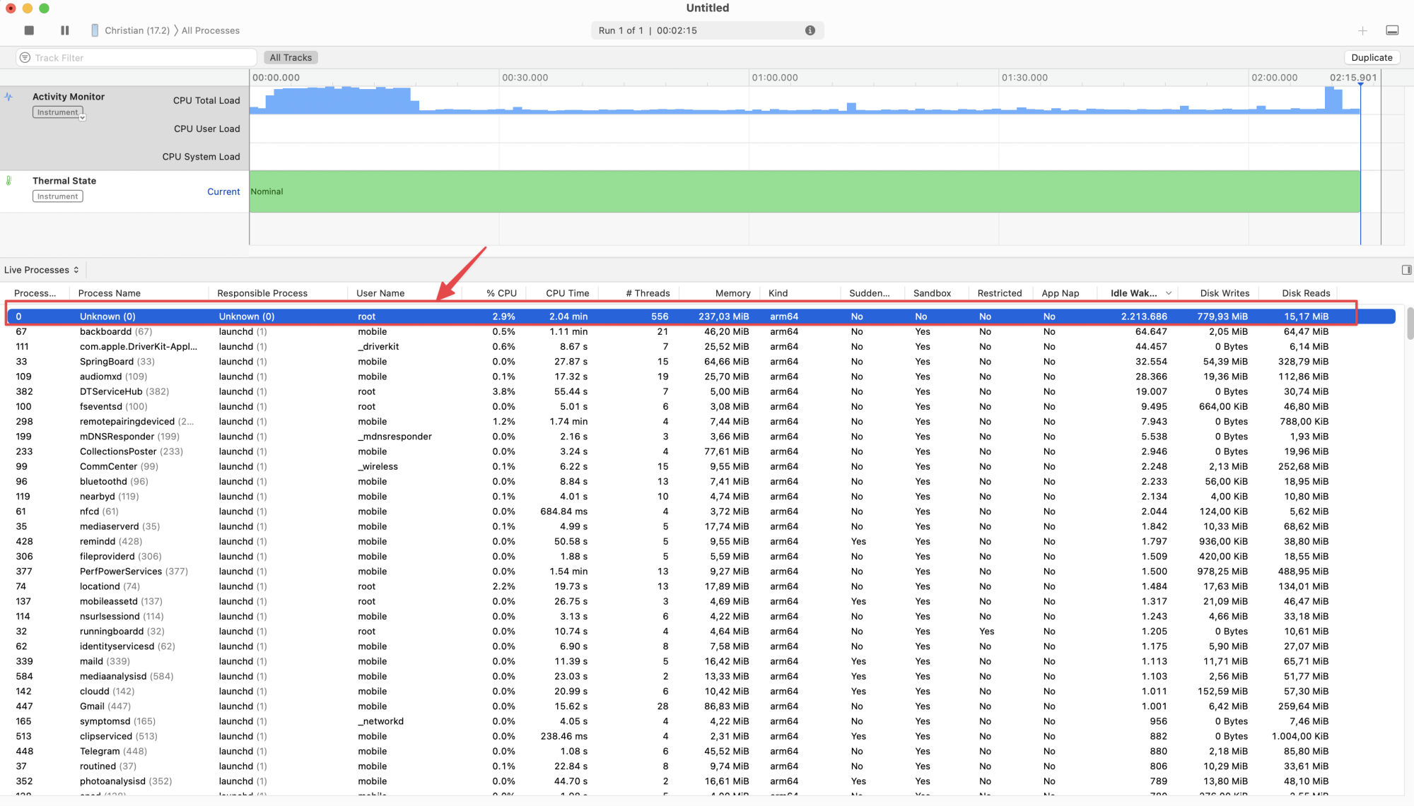Click the Duplicate button
The image size is (1414, 806).
[x=1371, y=58]
